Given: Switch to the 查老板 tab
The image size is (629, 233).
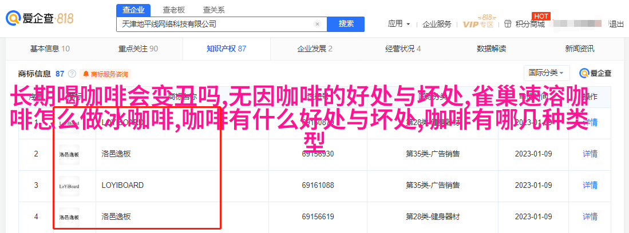Looking at the screenshot, I should tap(173, 10).
